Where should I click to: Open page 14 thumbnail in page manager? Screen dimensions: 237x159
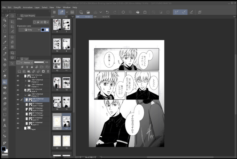point(57,83)
